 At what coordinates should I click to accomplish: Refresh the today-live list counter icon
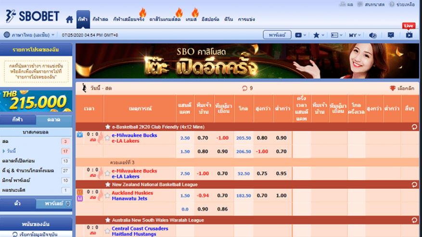click(x=244, y=88)
